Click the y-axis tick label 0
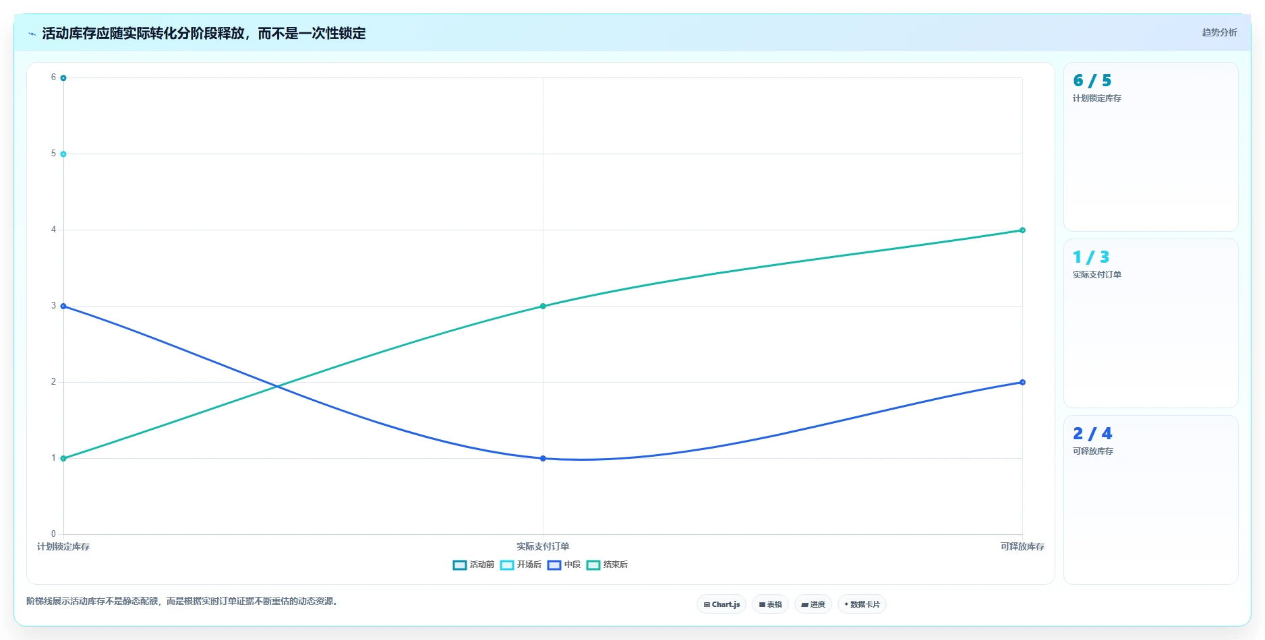 [x=53, y=534]
